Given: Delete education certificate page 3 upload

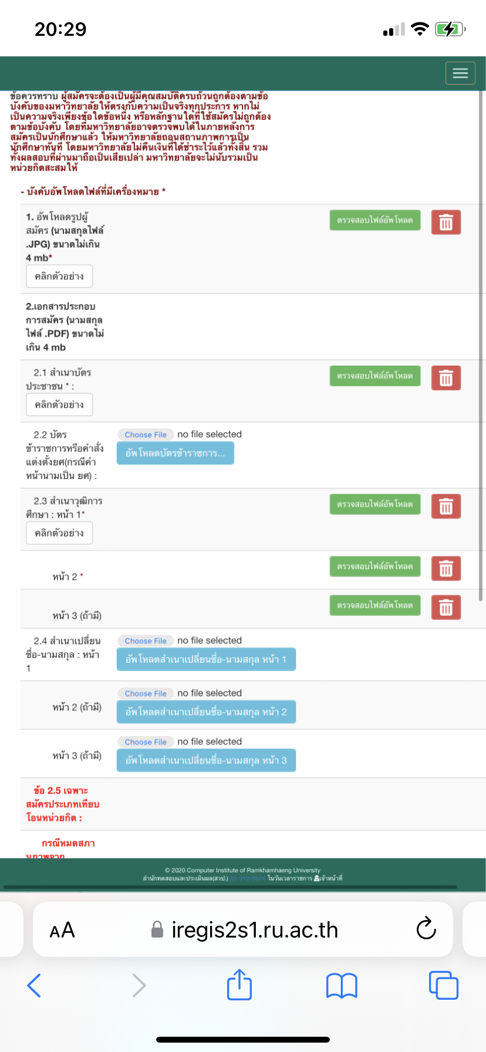Looking at the screenshot, I should tap(446, 608).
